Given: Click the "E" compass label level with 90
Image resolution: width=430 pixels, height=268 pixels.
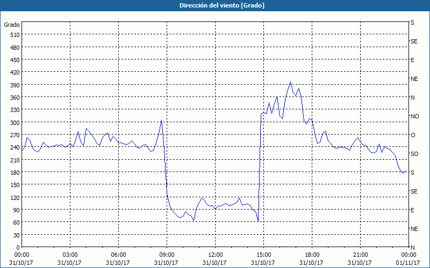Looking at the screenshot, I should pos(412,210).
